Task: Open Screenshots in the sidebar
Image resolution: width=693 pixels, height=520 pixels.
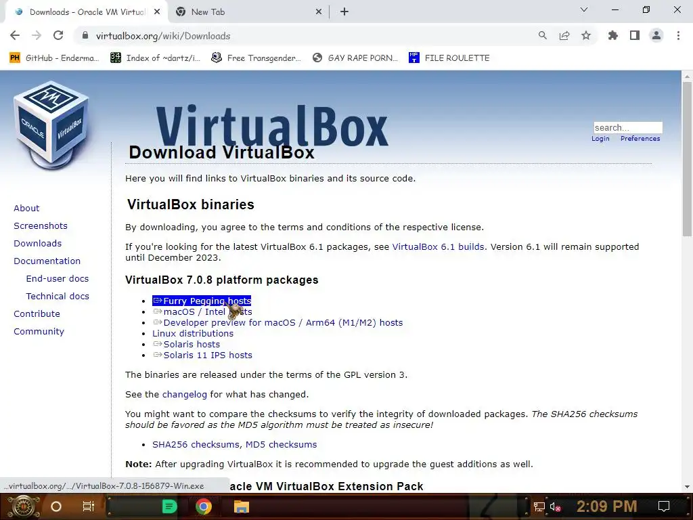Action: coord(41,226)
